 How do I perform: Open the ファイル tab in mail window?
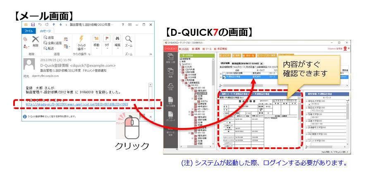pos(29,31)
